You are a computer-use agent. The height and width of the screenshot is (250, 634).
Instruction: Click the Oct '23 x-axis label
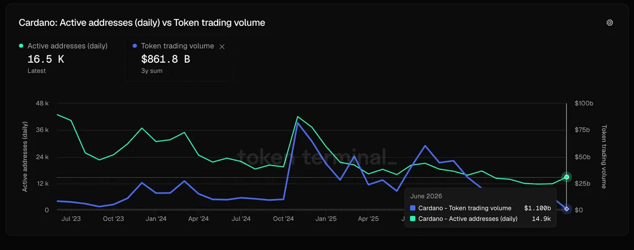pos(113,218)
